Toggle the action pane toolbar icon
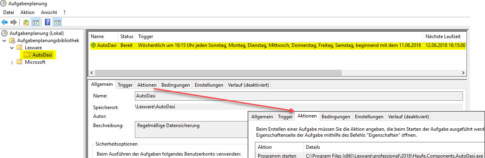 pos(57,22)
